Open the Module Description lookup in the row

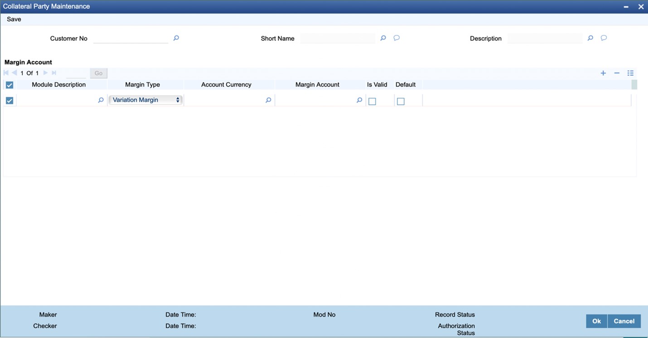pos(101,100)
